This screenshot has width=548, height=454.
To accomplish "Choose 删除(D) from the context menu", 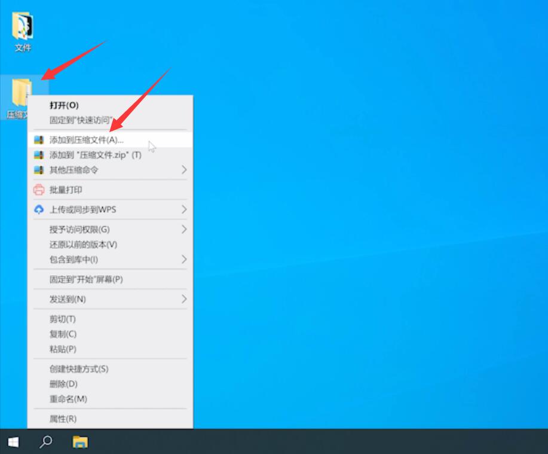I will pos(110,384).
